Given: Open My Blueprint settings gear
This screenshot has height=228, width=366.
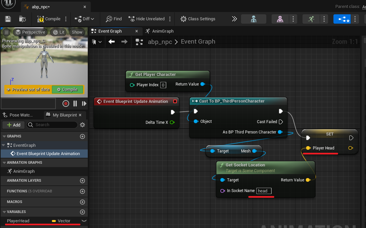Looking at the screenshot, I should point(82,125).
